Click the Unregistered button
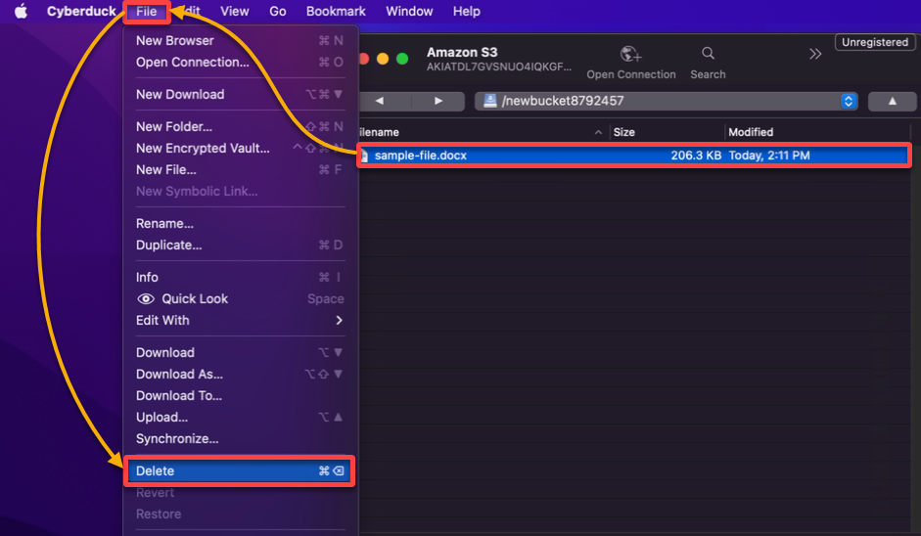The height and width of the screenshot is (536, 921). [875, 42]
